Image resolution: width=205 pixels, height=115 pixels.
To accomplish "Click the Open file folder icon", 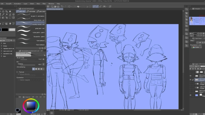I will point(55,6).
